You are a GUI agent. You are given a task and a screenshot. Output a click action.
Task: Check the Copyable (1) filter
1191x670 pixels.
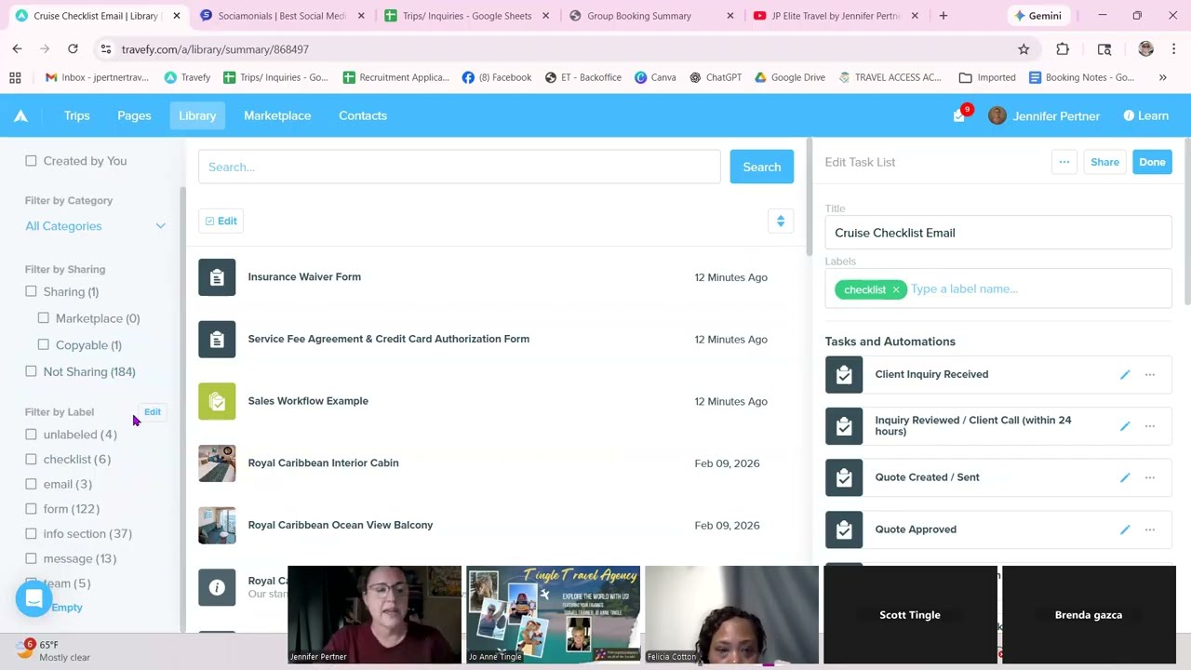point(43,344)
